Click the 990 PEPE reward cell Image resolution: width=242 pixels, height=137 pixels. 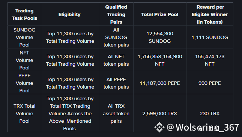point(210,83)
